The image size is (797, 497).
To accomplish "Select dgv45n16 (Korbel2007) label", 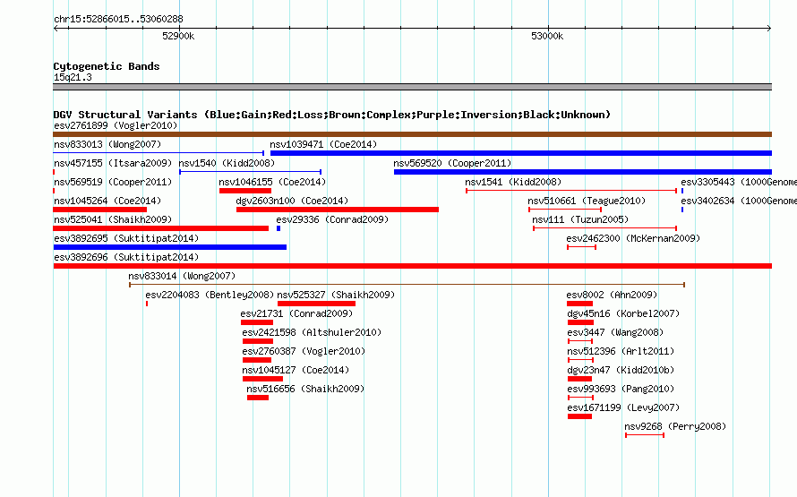I will coord(623,313).
